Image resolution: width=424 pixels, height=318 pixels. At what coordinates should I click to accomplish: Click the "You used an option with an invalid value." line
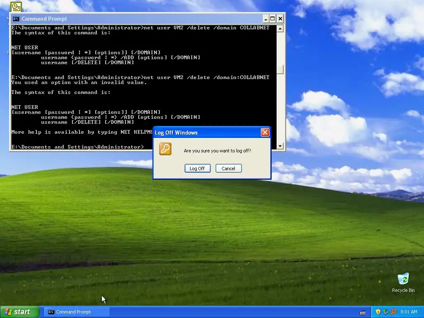point(79,82)
